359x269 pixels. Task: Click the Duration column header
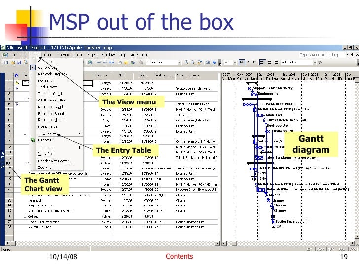click(x=103, y=75)
